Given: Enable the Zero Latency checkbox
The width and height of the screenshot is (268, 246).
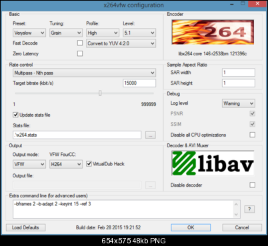Looking at the screenshot, I should [x=80, y=53].
